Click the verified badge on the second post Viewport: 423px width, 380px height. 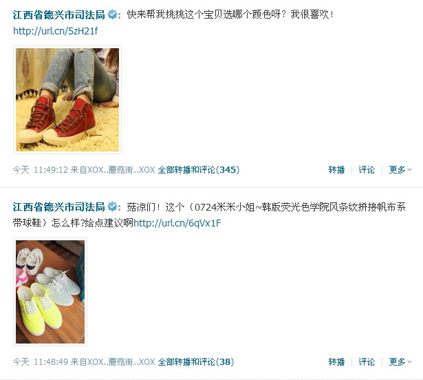(112, 207)
